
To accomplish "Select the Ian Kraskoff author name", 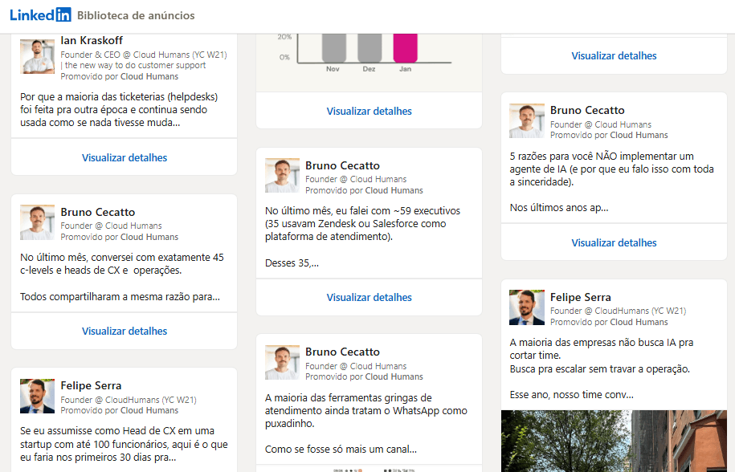I will click(x=92, y=40).
